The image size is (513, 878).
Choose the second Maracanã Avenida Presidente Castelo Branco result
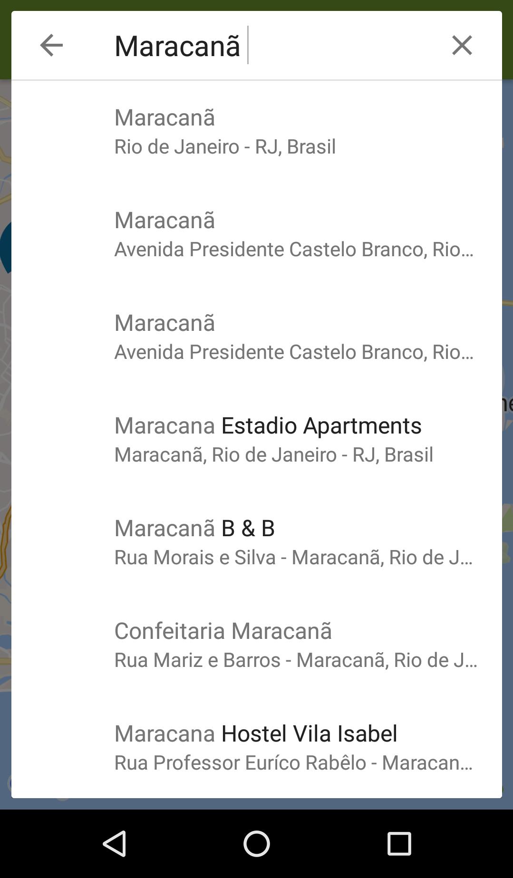coord(257,338)
